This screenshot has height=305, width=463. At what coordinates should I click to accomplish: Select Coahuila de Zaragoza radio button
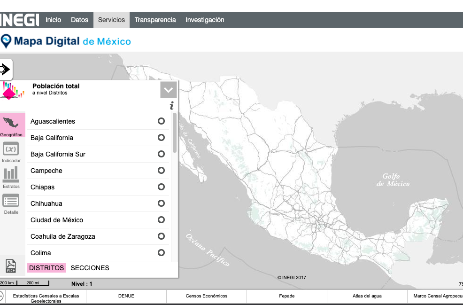pos(161,236)
